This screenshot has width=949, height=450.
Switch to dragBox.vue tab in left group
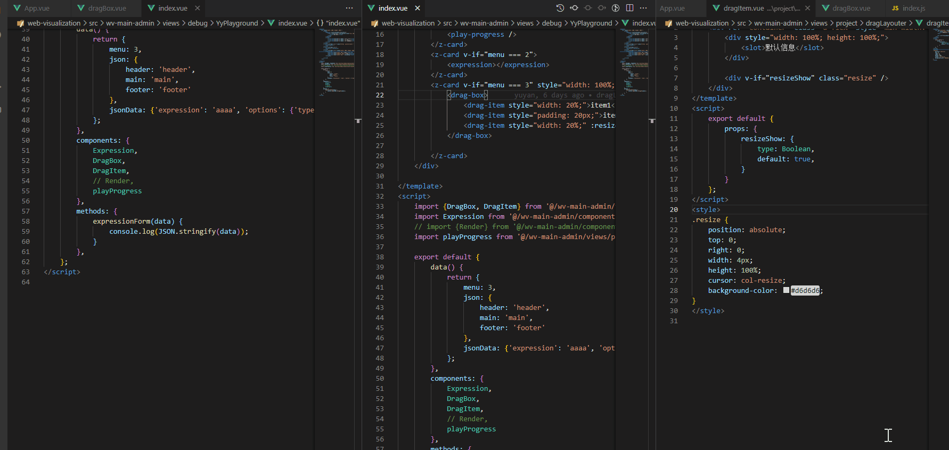pyautogui.click(x=107, y=8)
